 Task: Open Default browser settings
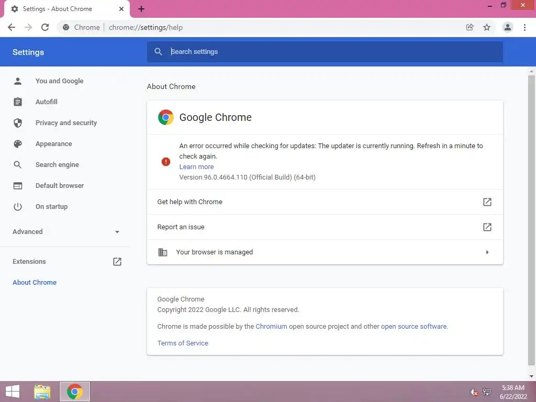coord(60,186)
